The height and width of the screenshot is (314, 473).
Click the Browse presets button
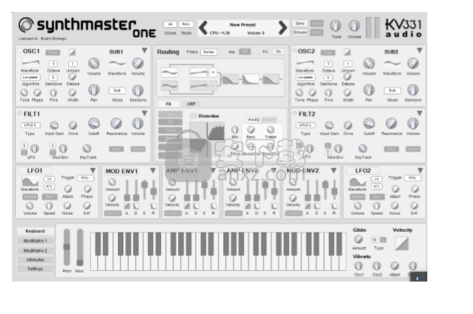click(x=300, y=32)
